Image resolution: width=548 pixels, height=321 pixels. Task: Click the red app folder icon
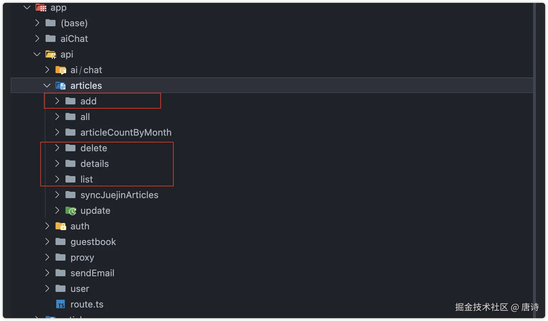pyautogui.click(x=41, y=7)
